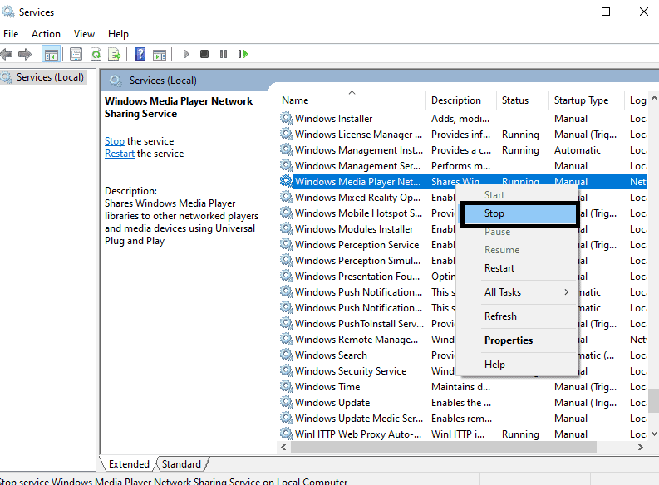Choose Help in the context menu
This screenshot has width=659, height=485.
[x=517, y=365]
